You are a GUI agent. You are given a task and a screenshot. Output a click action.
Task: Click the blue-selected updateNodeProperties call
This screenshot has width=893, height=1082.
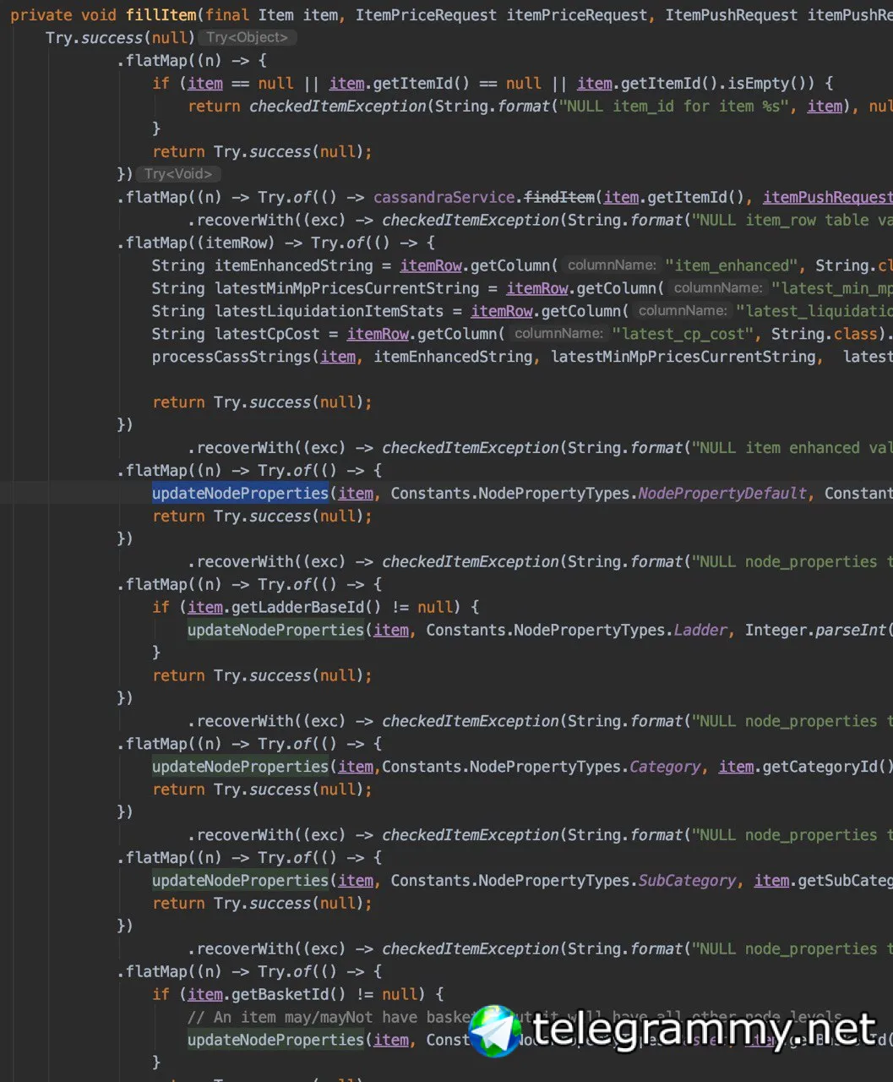pyautogui.click(x=240, y=493)
